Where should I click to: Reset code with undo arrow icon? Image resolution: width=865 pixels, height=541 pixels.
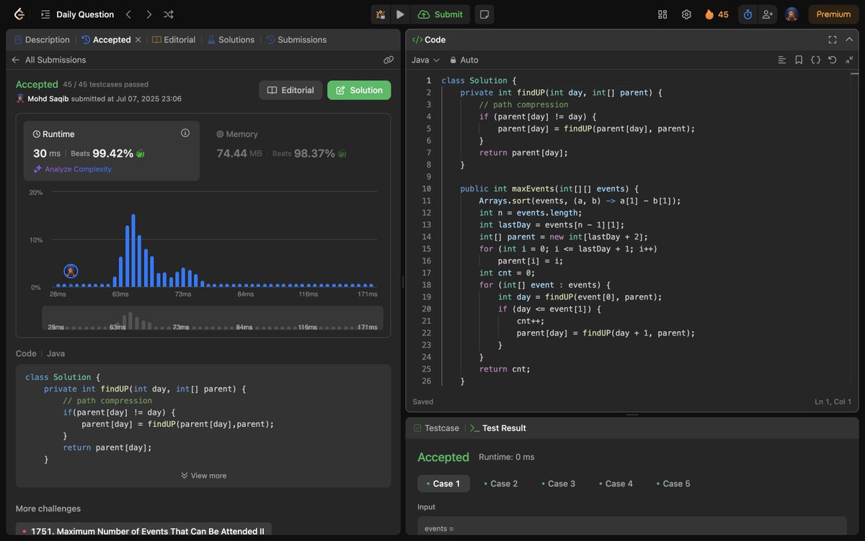pyautogui.click(x=832, y=60)
